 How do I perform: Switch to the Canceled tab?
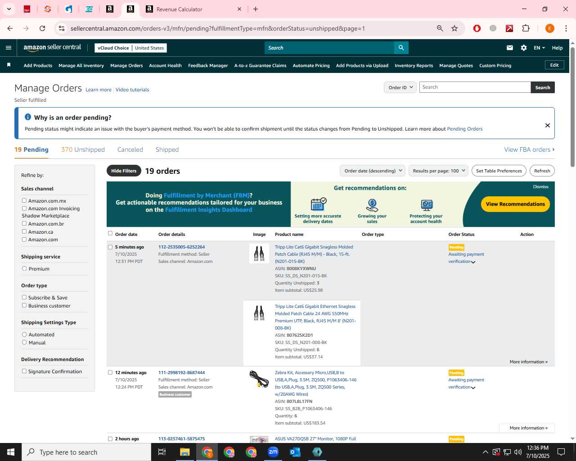[130, 149]
